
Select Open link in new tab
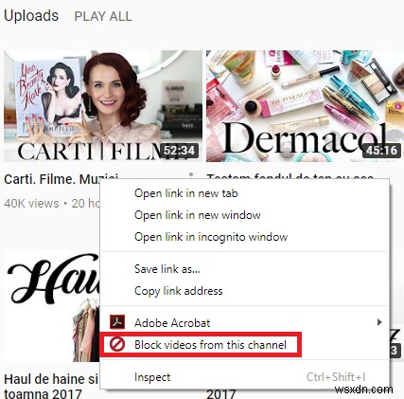[x=185, y=193]
